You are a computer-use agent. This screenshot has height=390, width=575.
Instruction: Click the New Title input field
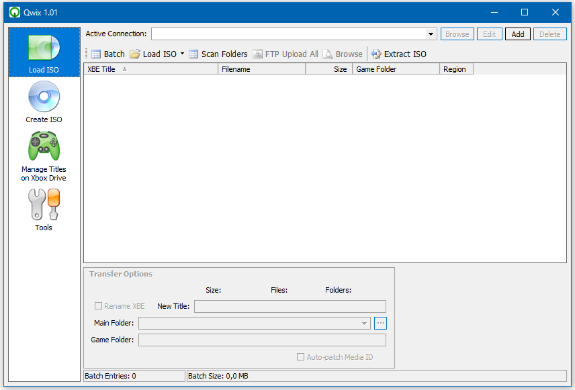click(x=290, y=306)
